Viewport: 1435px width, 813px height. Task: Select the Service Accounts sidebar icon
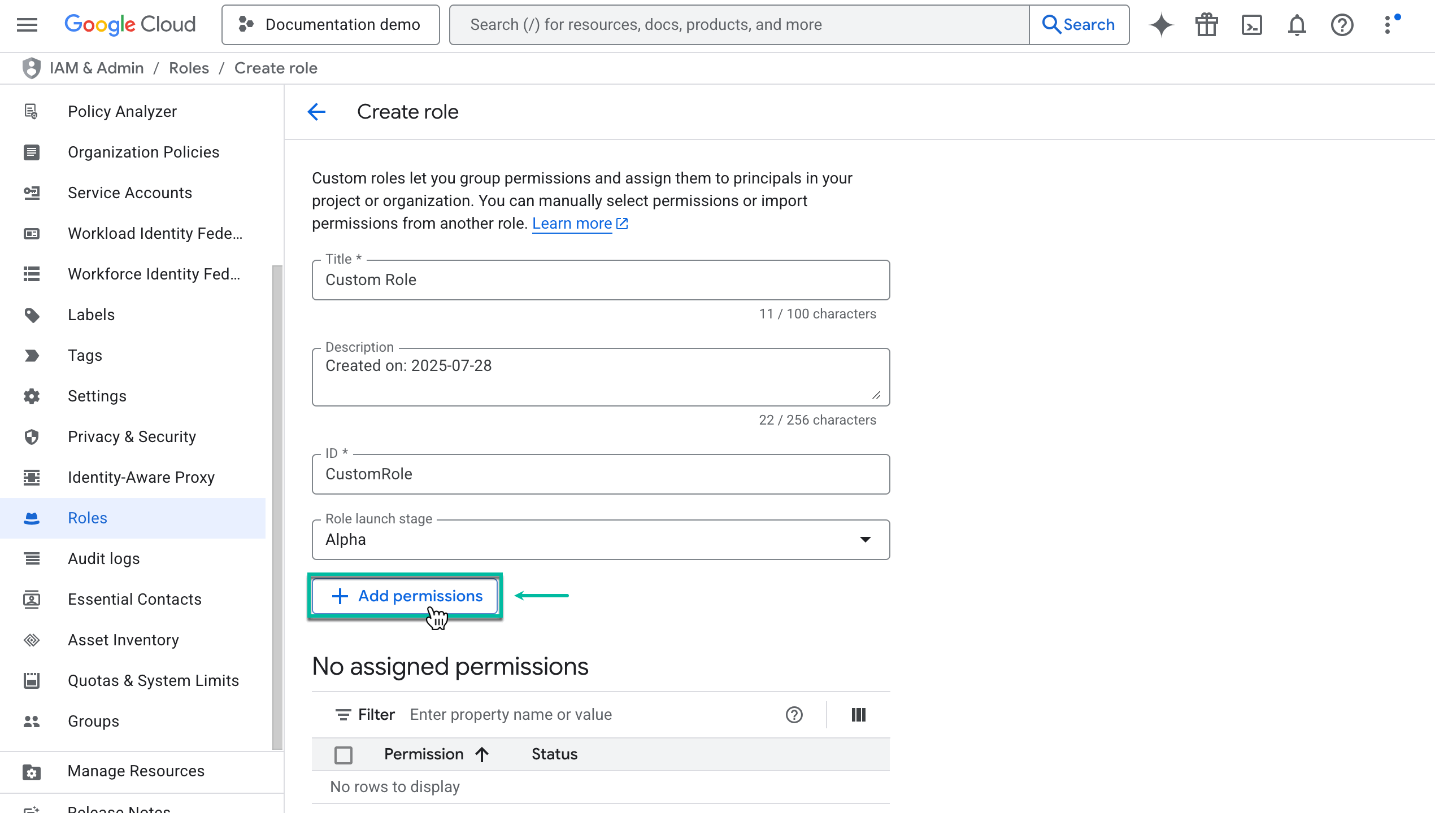(31, 193)
